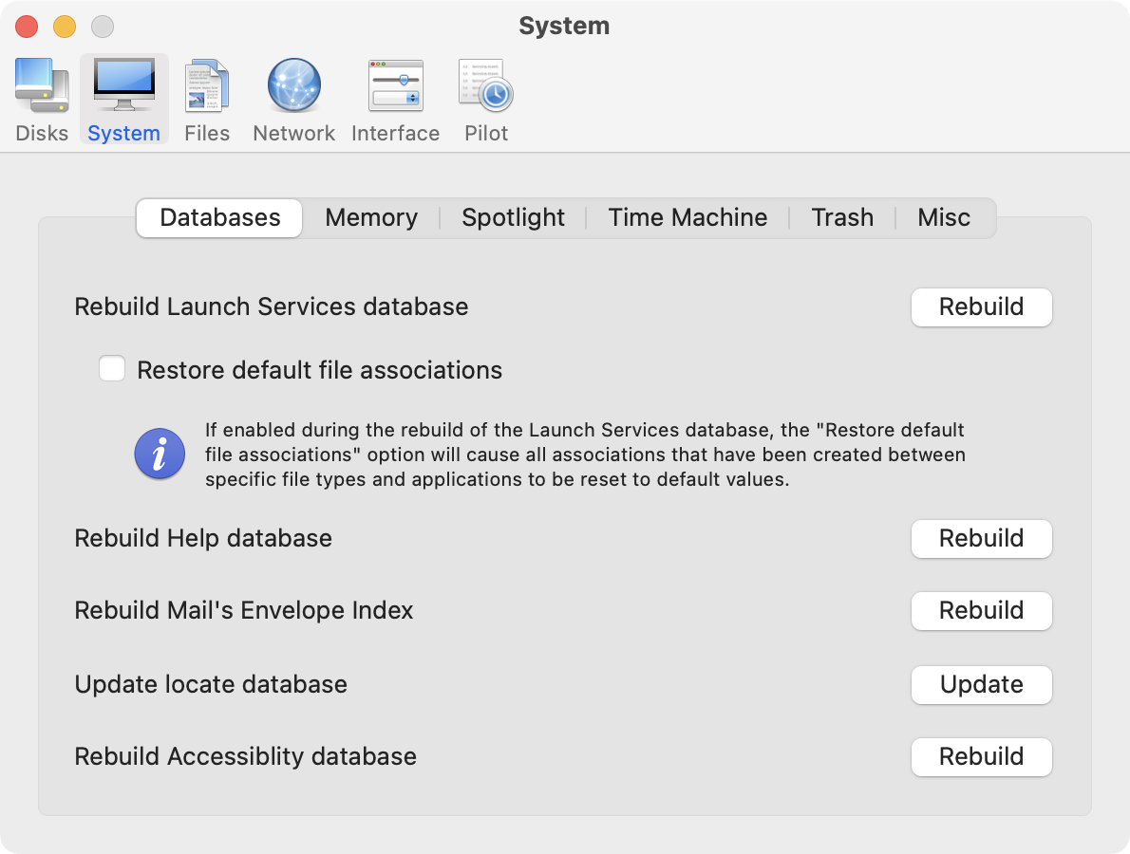
Task: Open the Disks toolbar section
Action: tap(42, 100)
